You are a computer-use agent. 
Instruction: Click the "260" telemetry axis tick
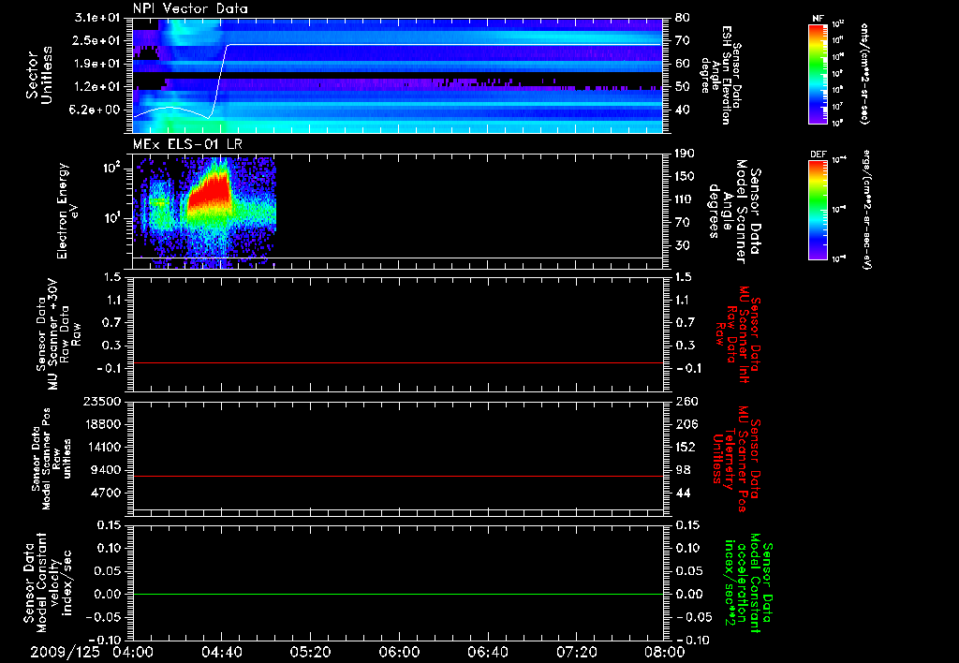(686, 401)
